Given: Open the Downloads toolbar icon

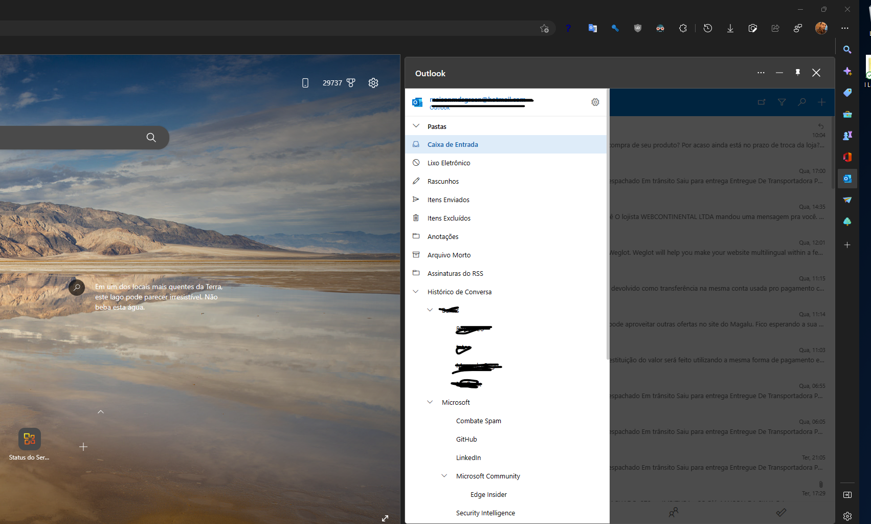Looking at the screenshot, I should click(x=730, y=28).
